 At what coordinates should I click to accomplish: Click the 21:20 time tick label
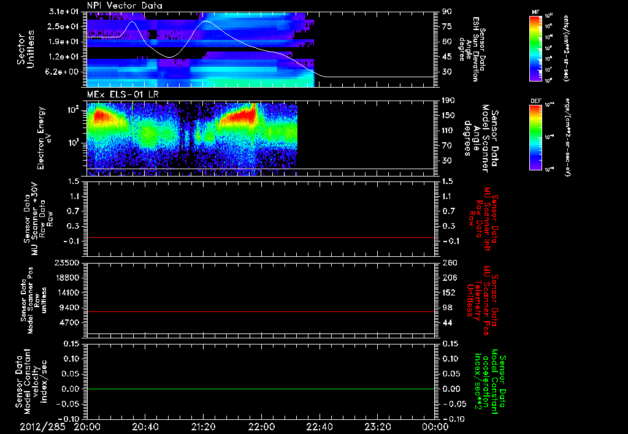point(203,427)
